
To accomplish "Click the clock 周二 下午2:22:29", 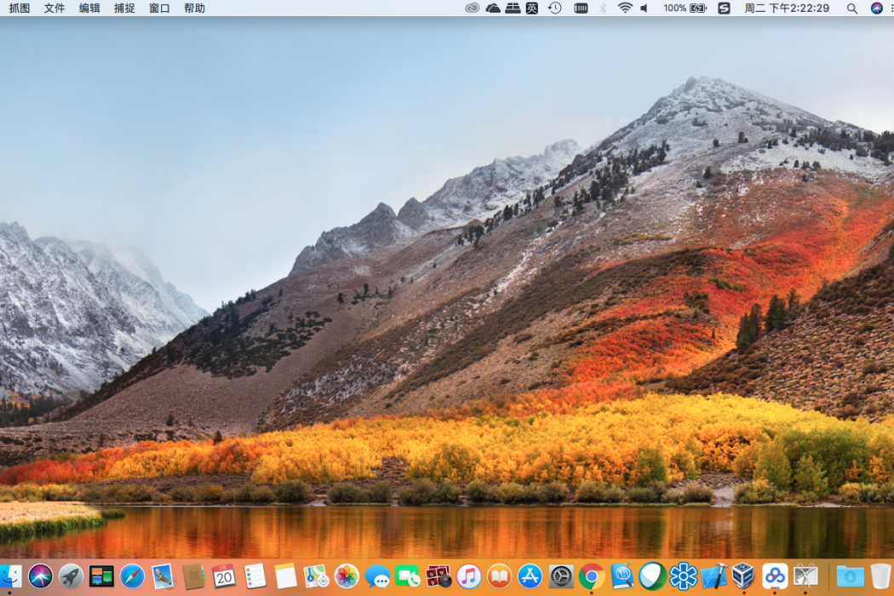I will point(787,8).
